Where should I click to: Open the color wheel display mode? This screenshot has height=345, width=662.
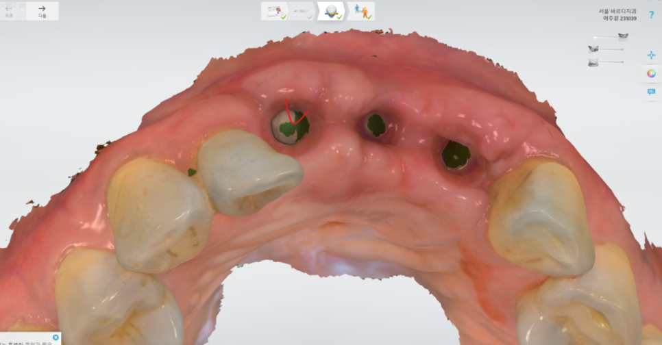click(651, 73)
